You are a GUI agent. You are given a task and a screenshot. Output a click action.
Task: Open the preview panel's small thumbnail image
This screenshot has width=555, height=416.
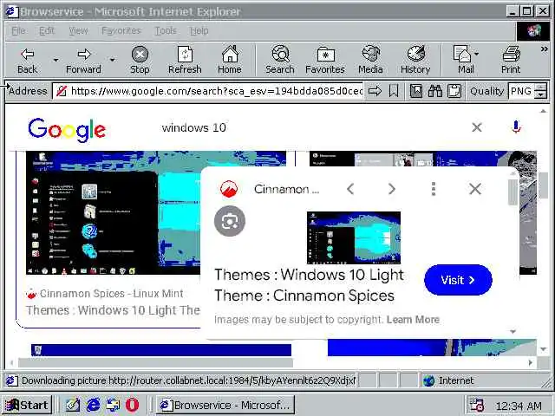(354, 237)
